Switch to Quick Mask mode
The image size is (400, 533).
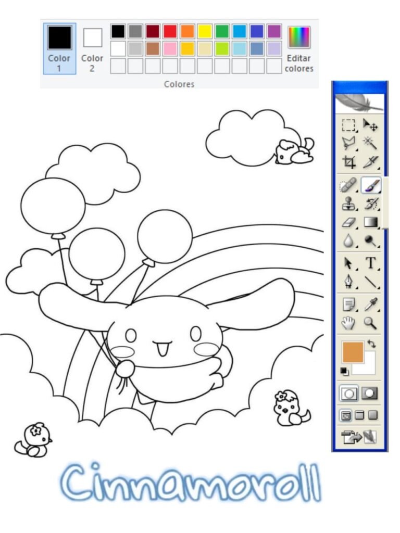click(369, 394)
